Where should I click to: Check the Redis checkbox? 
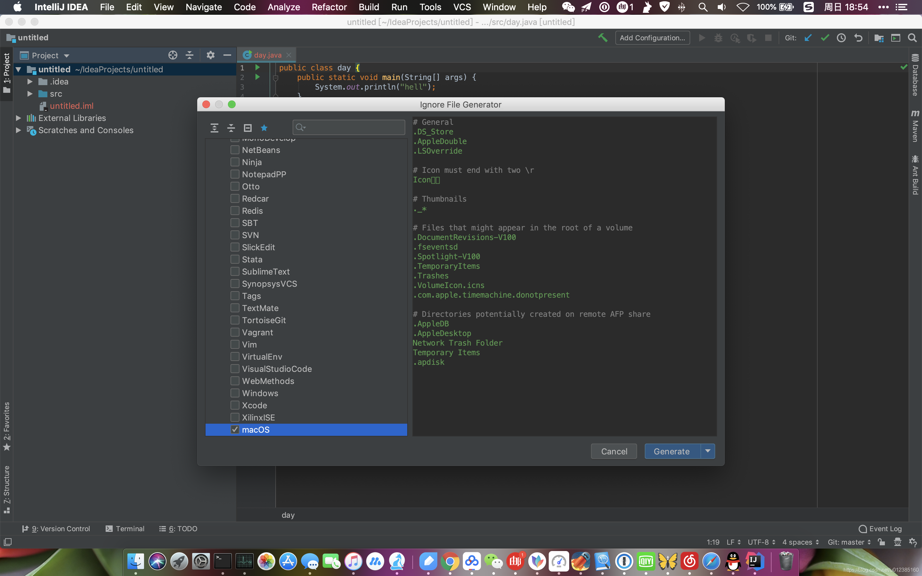(x=235, y=211)
